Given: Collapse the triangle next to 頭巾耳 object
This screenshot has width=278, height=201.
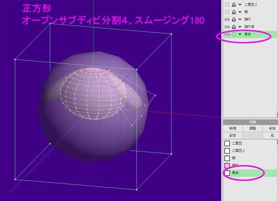Looking at the screenshot, I should (x=240, y=27).
